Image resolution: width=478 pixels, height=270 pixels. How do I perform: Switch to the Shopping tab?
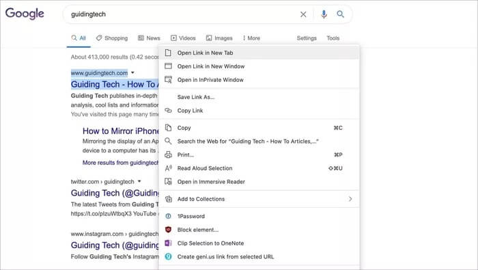point(112,38)
